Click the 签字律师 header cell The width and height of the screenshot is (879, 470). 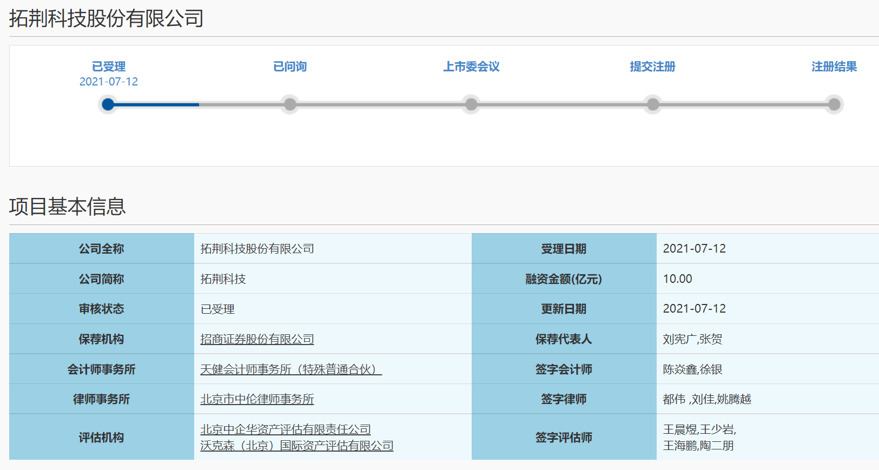click(564, 399)
